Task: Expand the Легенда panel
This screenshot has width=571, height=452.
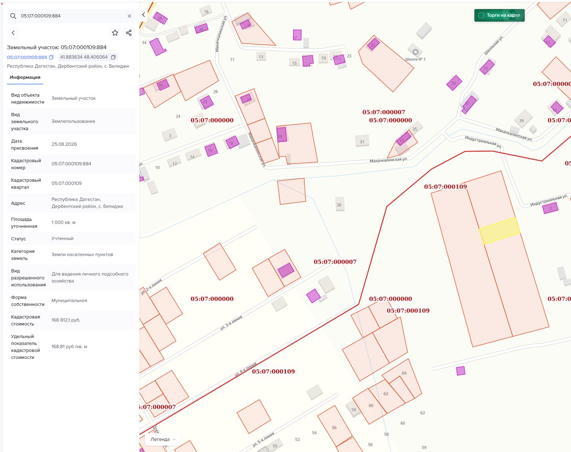Action: 163,439
